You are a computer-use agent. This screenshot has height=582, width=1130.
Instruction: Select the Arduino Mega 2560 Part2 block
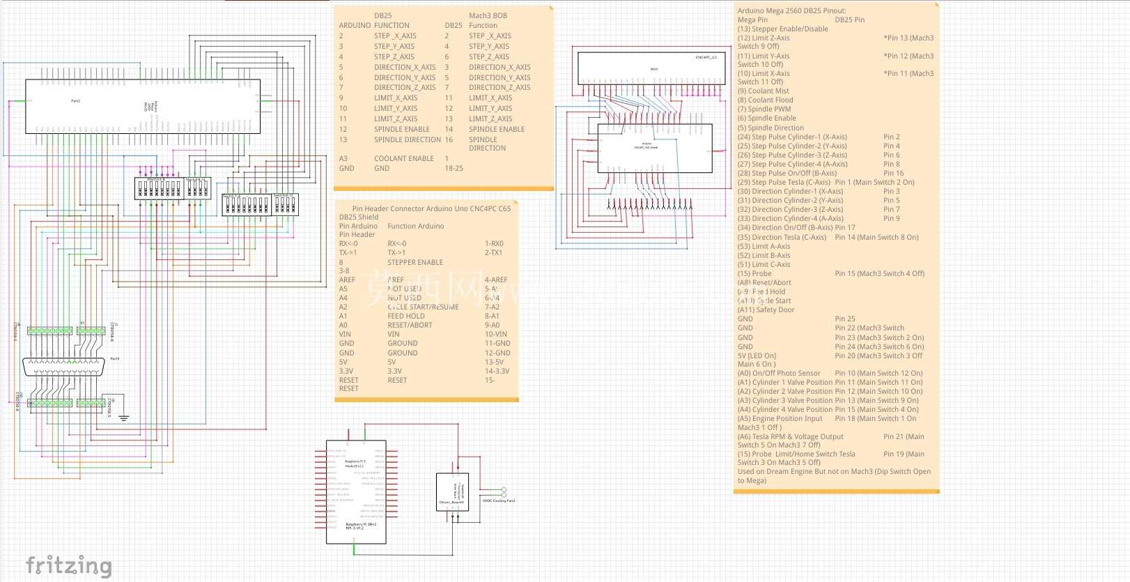pos(143,106)
